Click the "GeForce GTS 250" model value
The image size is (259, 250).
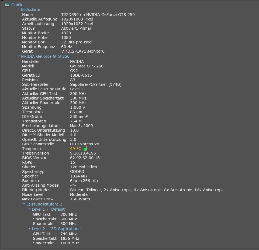click(x=87, y=66)
